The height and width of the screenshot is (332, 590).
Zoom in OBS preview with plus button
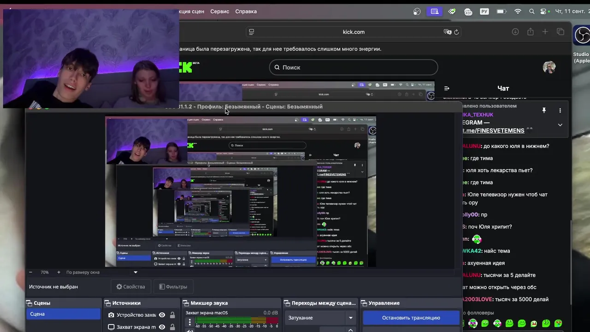click(59, 273)
